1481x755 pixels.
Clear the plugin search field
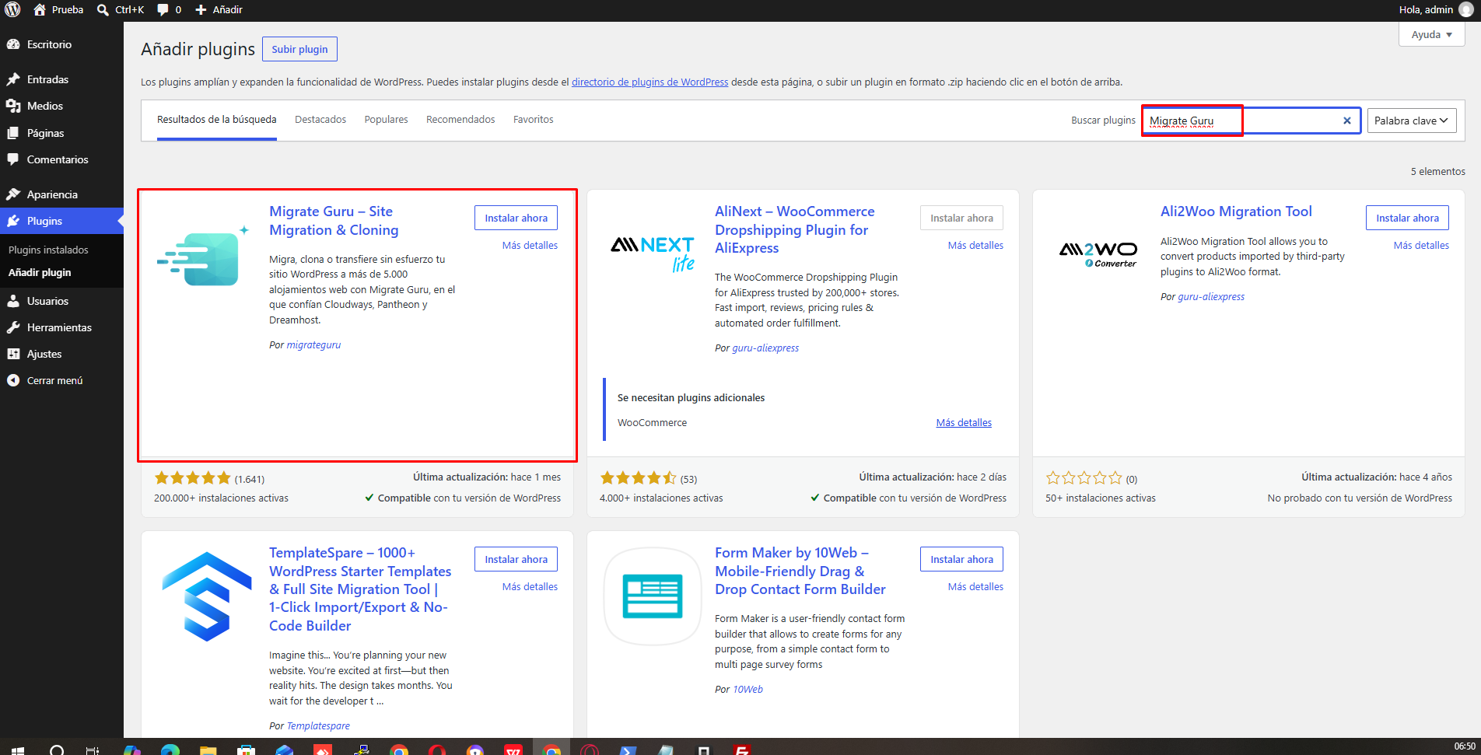(x=1347, y=121)
